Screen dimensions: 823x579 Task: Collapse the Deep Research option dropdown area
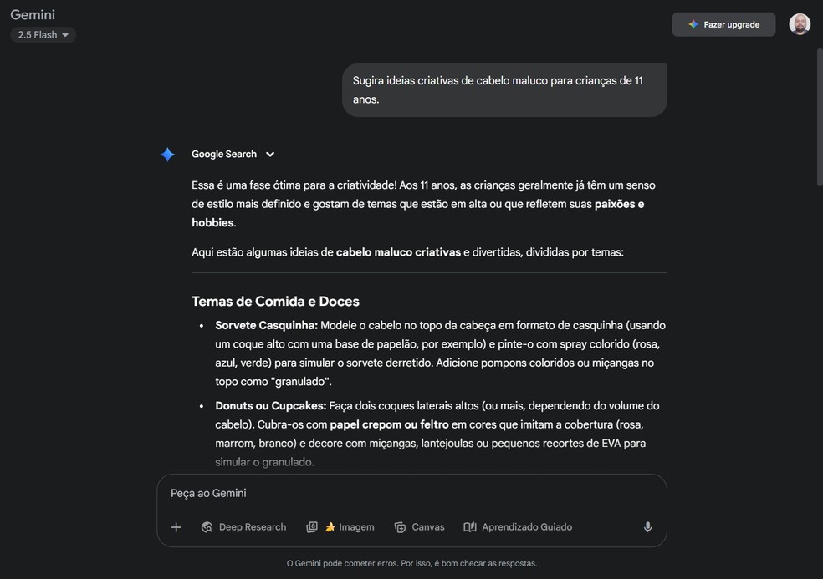[243, 526]
